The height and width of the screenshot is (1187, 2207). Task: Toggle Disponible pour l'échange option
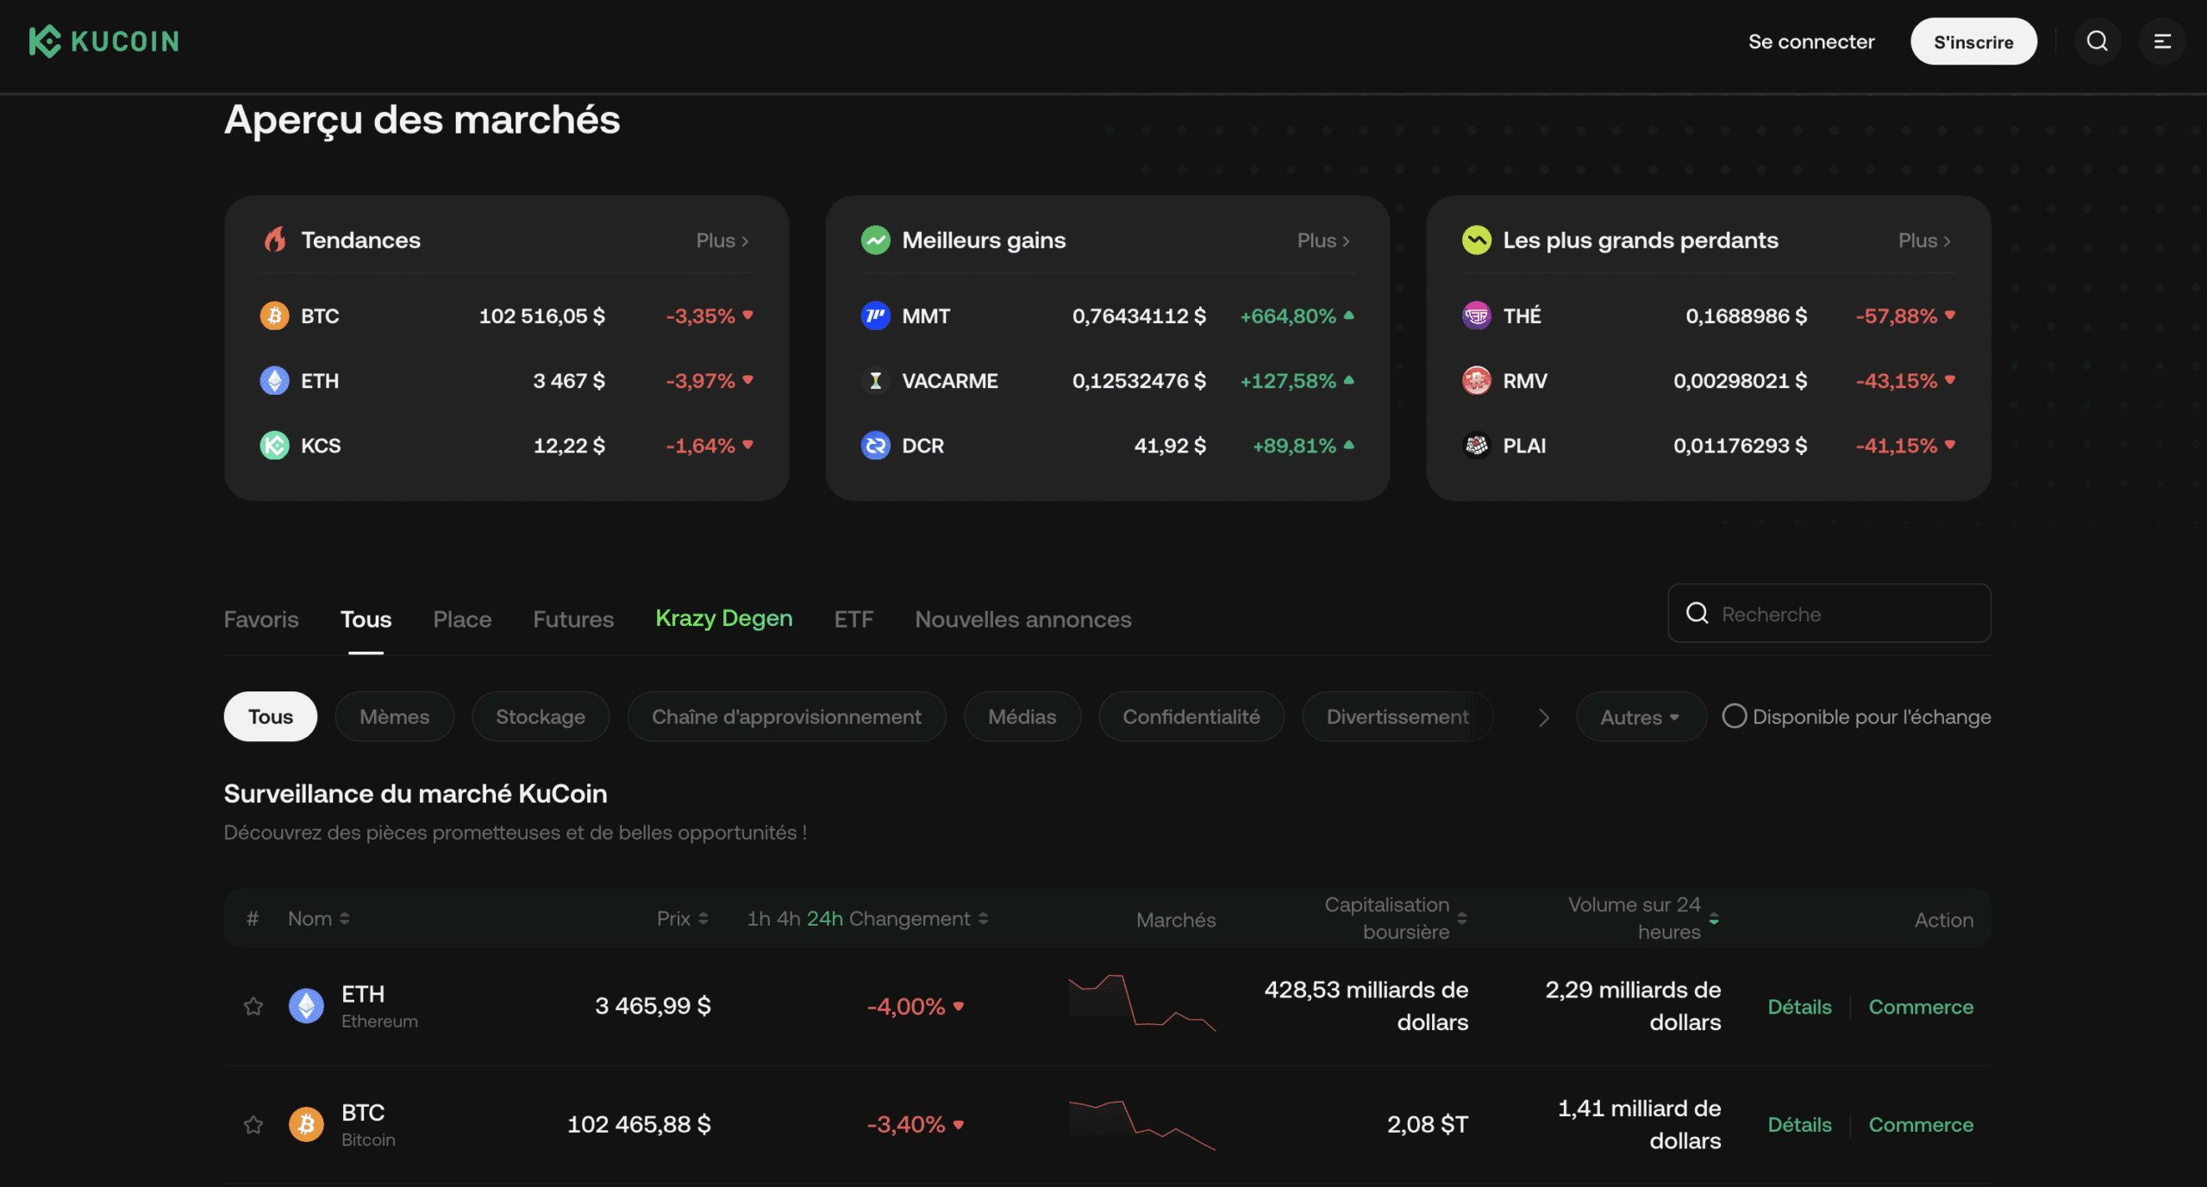1734,715
